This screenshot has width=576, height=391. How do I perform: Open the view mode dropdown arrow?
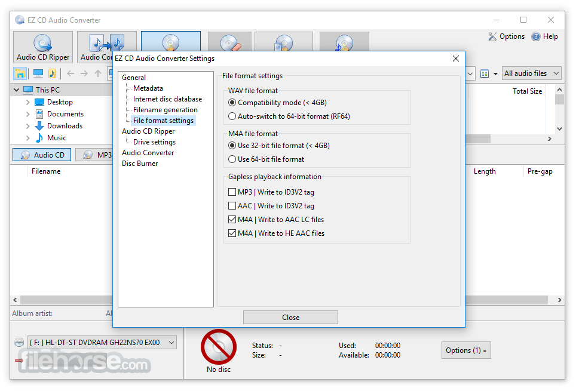point(495,74)
